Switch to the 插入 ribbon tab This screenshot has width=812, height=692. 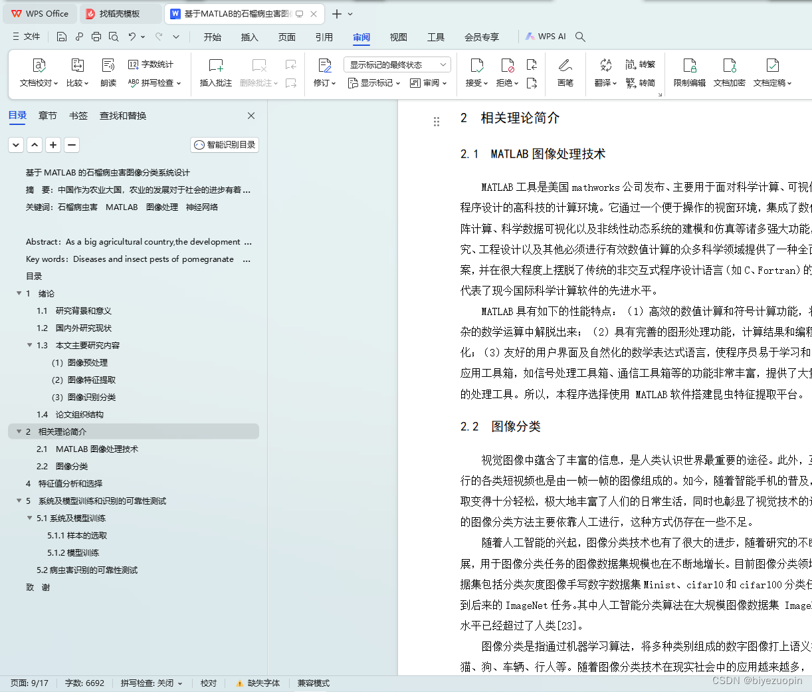tap(250, 37)
